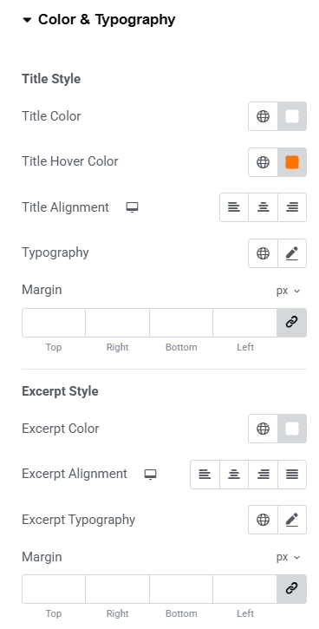Open the Title Color swatch picker
The image size is (319, 629).
292,116
